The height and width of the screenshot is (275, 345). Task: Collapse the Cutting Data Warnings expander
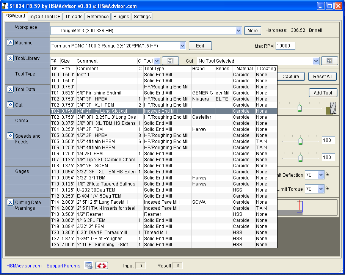click(x=10, y=202)
